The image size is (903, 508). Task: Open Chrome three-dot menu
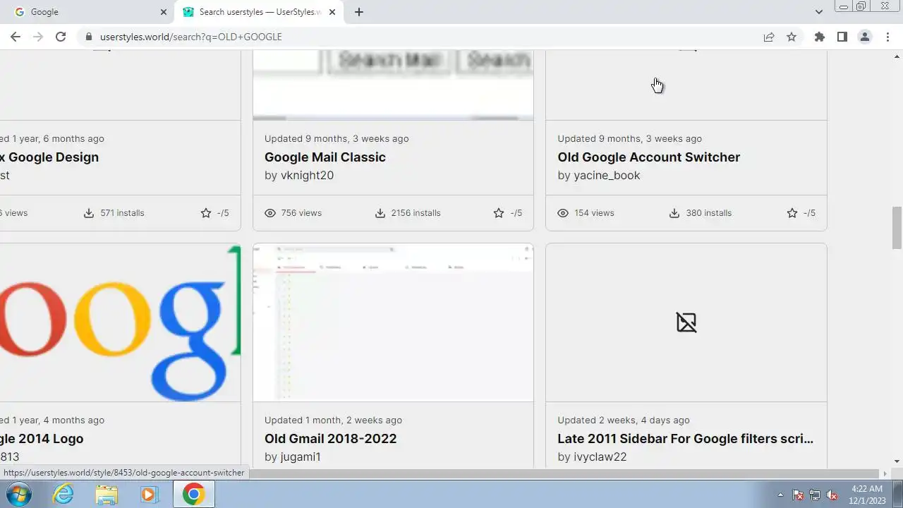point(887,37)
